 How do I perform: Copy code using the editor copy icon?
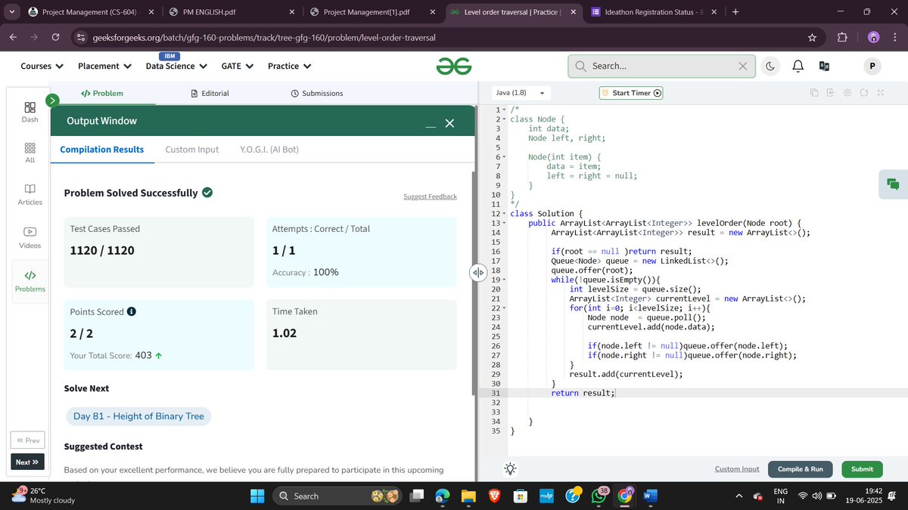tap(814, 93)
